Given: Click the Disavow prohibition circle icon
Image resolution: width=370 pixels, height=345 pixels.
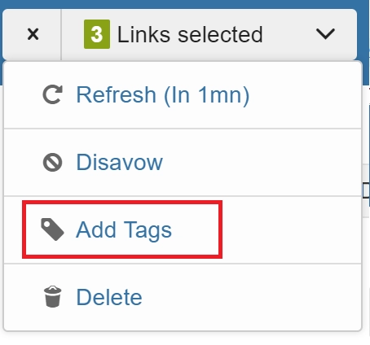Looking at the screenshot, I should [53, 162].
